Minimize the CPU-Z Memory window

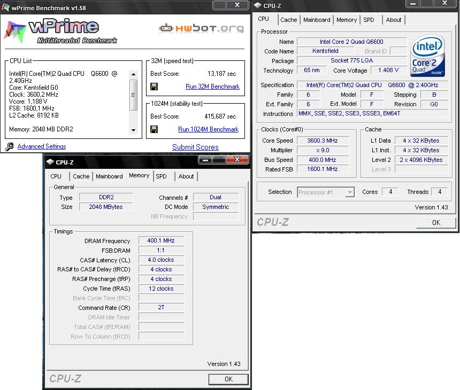[x=205, y=160]
